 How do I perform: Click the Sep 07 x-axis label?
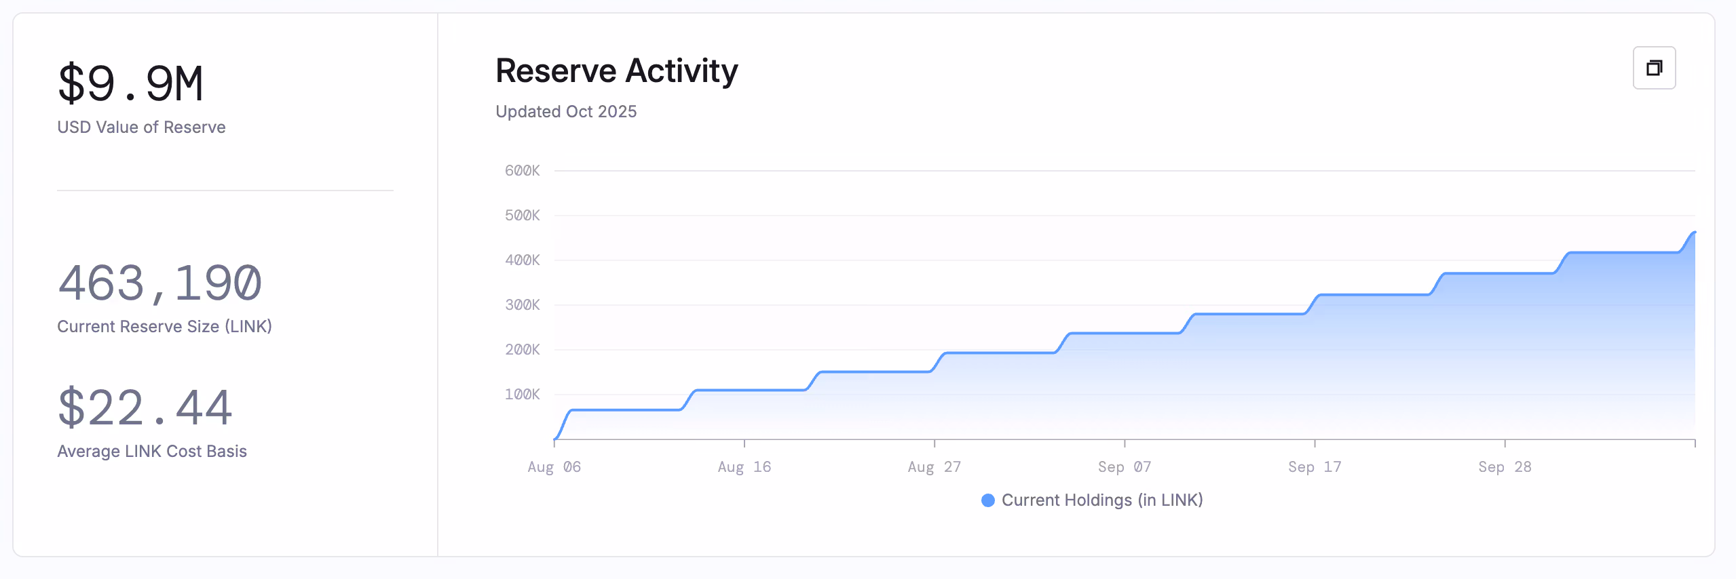(1124, 467)
